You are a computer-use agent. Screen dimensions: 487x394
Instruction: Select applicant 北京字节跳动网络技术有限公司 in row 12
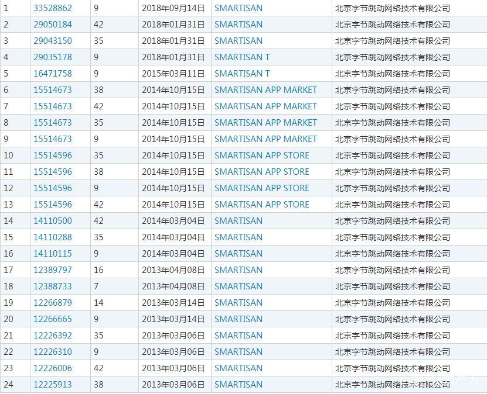[x=393, y=188]
